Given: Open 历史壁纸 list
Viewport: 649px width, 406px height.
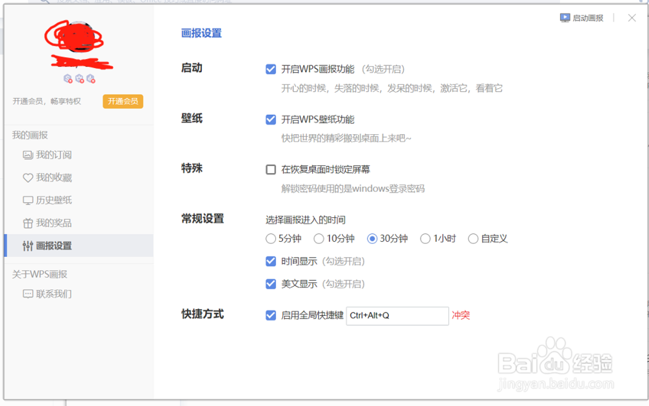Looking at the screenshot, I should [79, 200].
